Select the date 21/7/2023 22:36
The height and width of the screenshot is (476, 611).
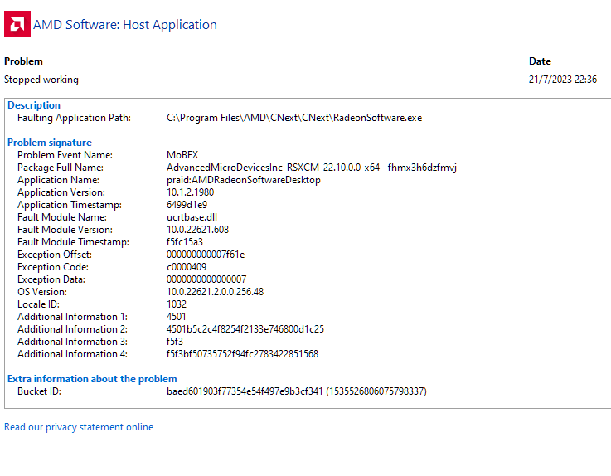coord(563,80)
